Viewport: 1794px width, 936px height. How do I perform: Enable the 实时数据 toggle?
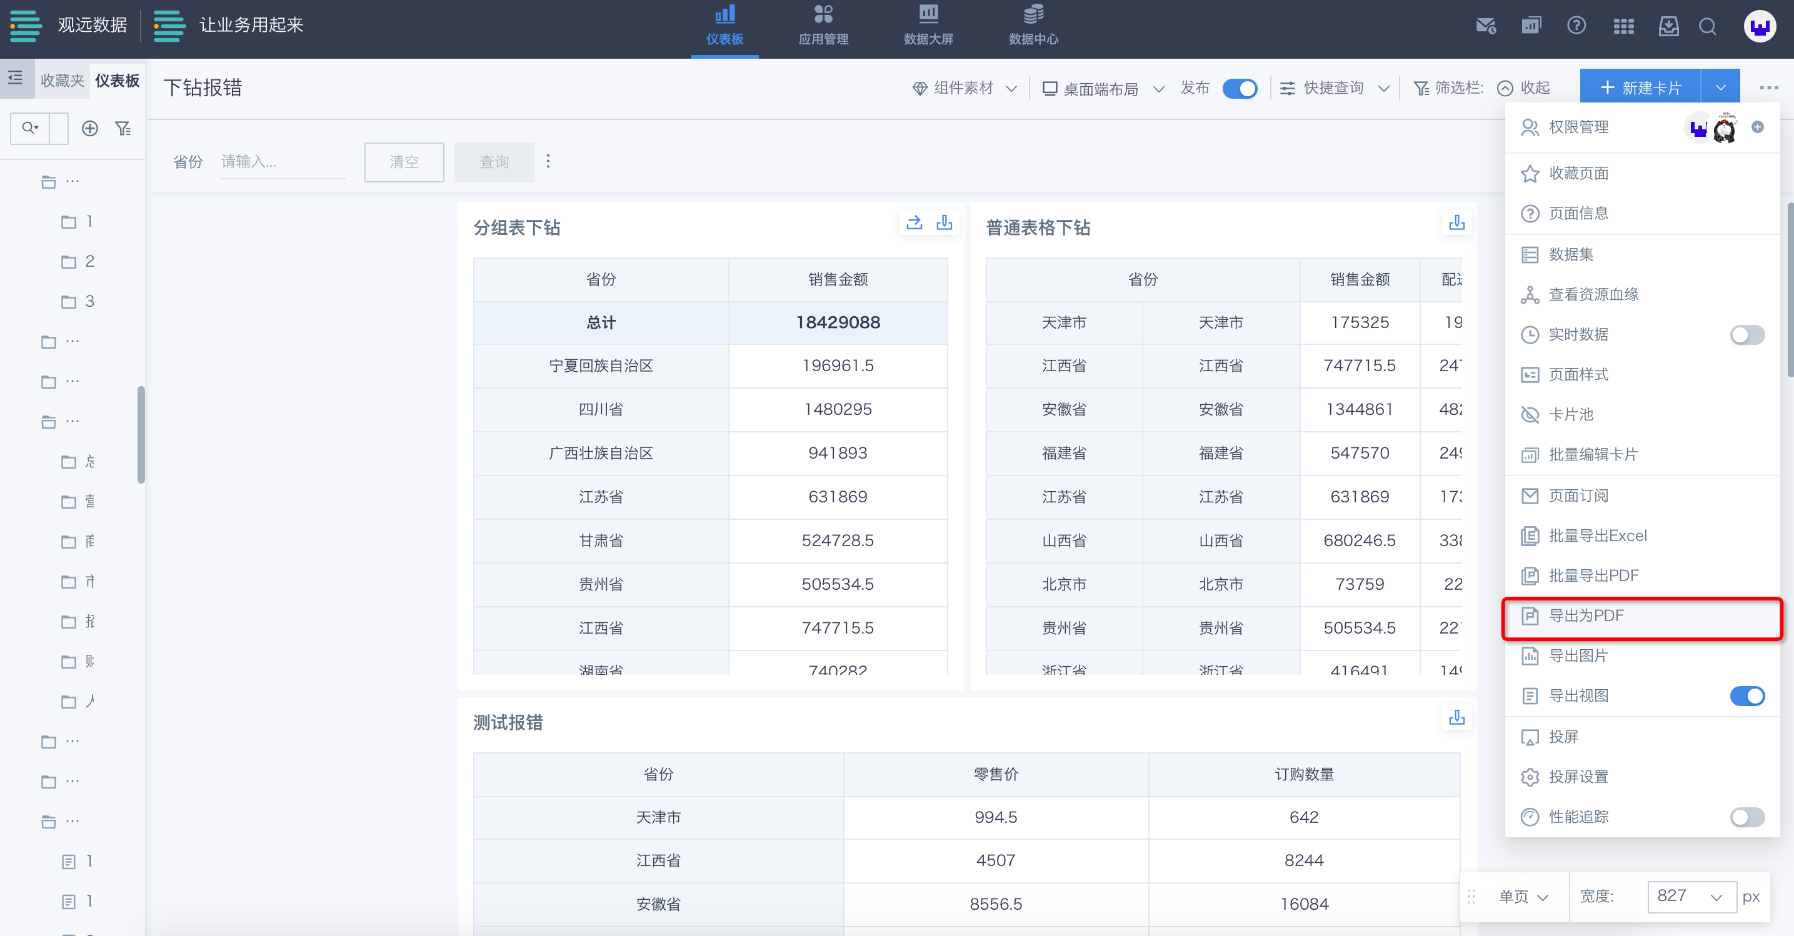click(1747, 335)
